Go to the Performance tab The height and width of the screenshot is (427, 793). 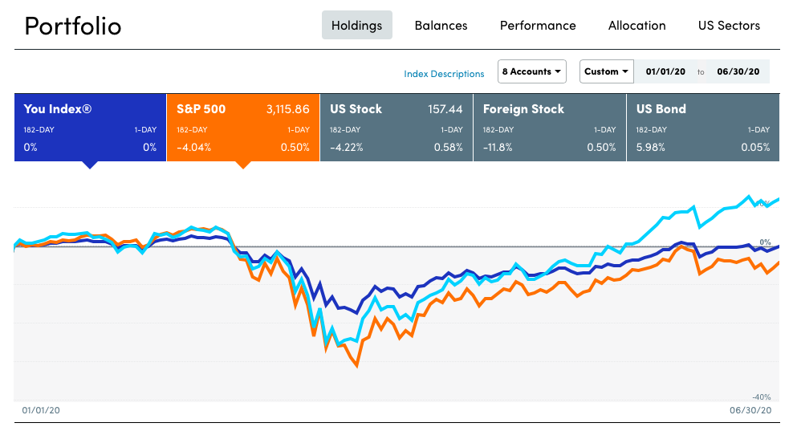coord(538,25)
